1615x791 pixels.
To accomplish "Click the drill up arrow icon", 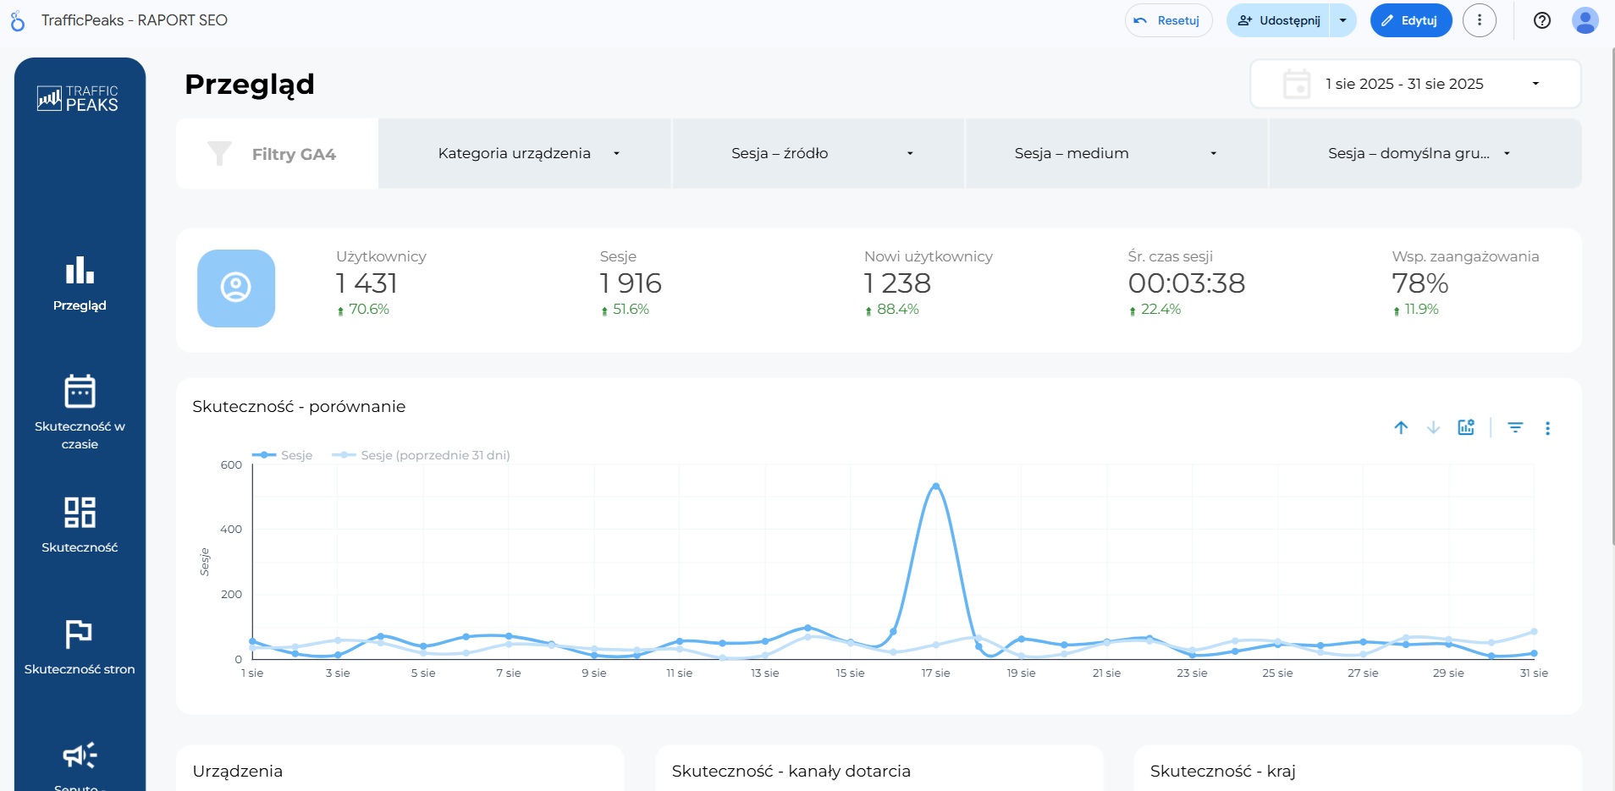I will pos(1401,428).
